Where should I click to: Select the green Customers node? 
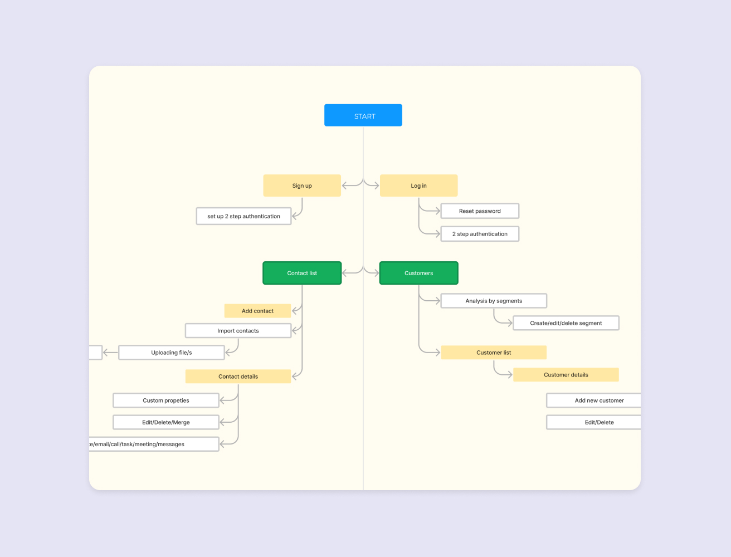click(x=418, y=273)
